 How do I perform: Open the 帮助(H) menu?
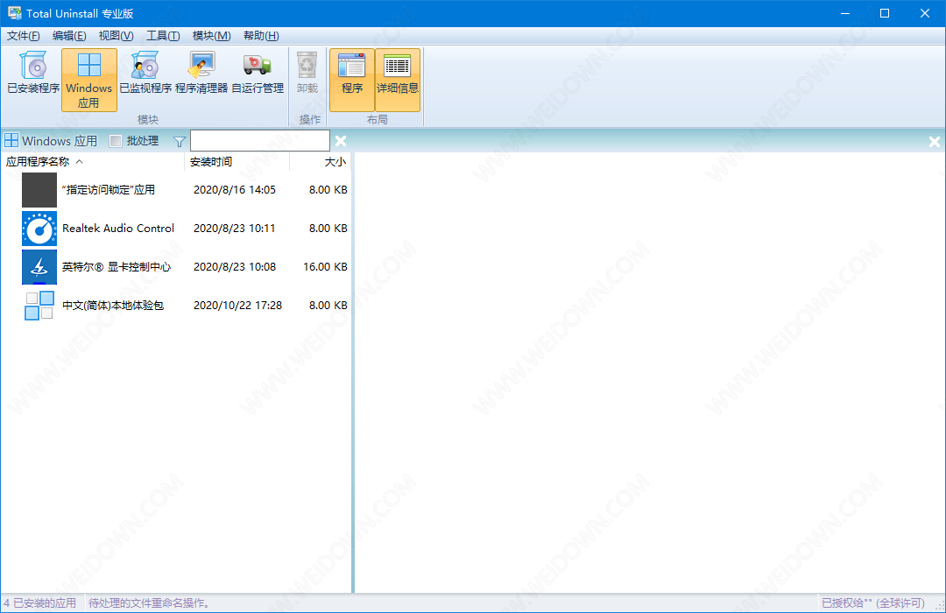coord(261,36)
